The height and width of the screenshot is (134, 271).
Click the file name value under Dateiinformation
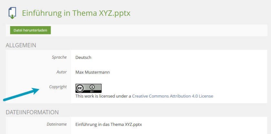tap(108, 124)
